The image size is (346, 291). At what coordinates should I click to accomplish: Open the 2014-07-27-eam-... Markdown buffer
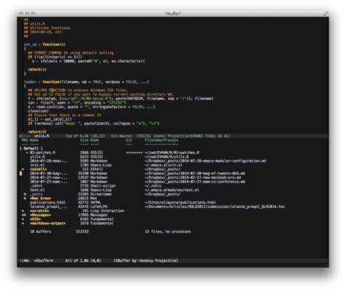(49, 182)
